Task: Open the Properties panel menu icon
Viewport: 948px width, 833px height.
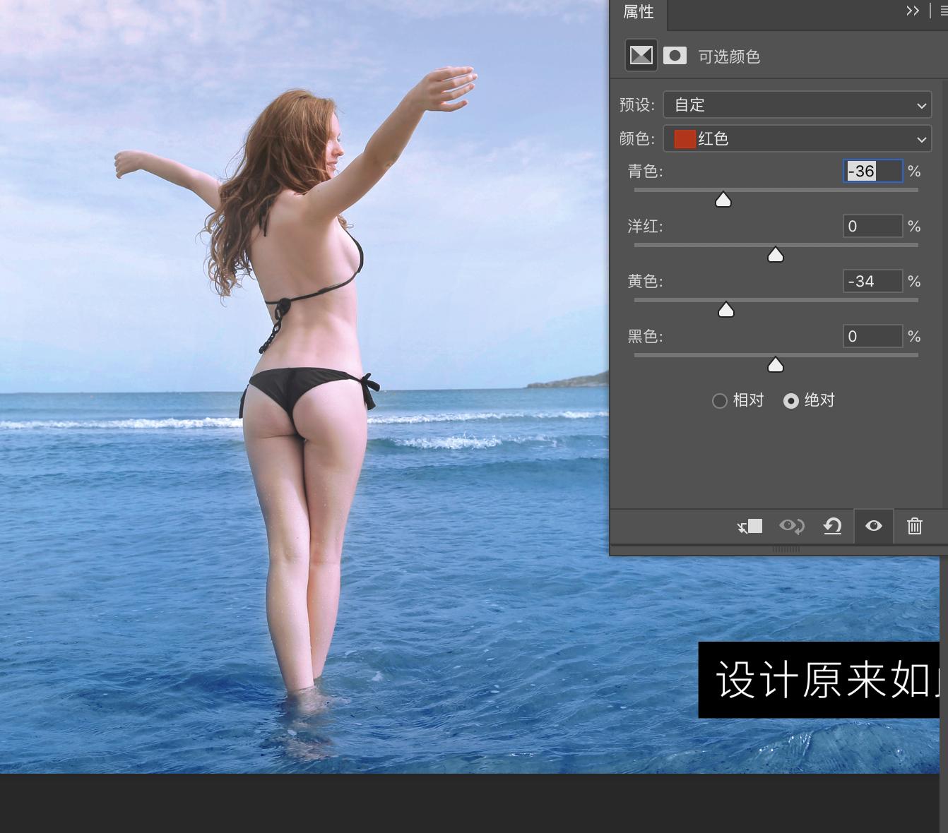Action: pos(944,11)
